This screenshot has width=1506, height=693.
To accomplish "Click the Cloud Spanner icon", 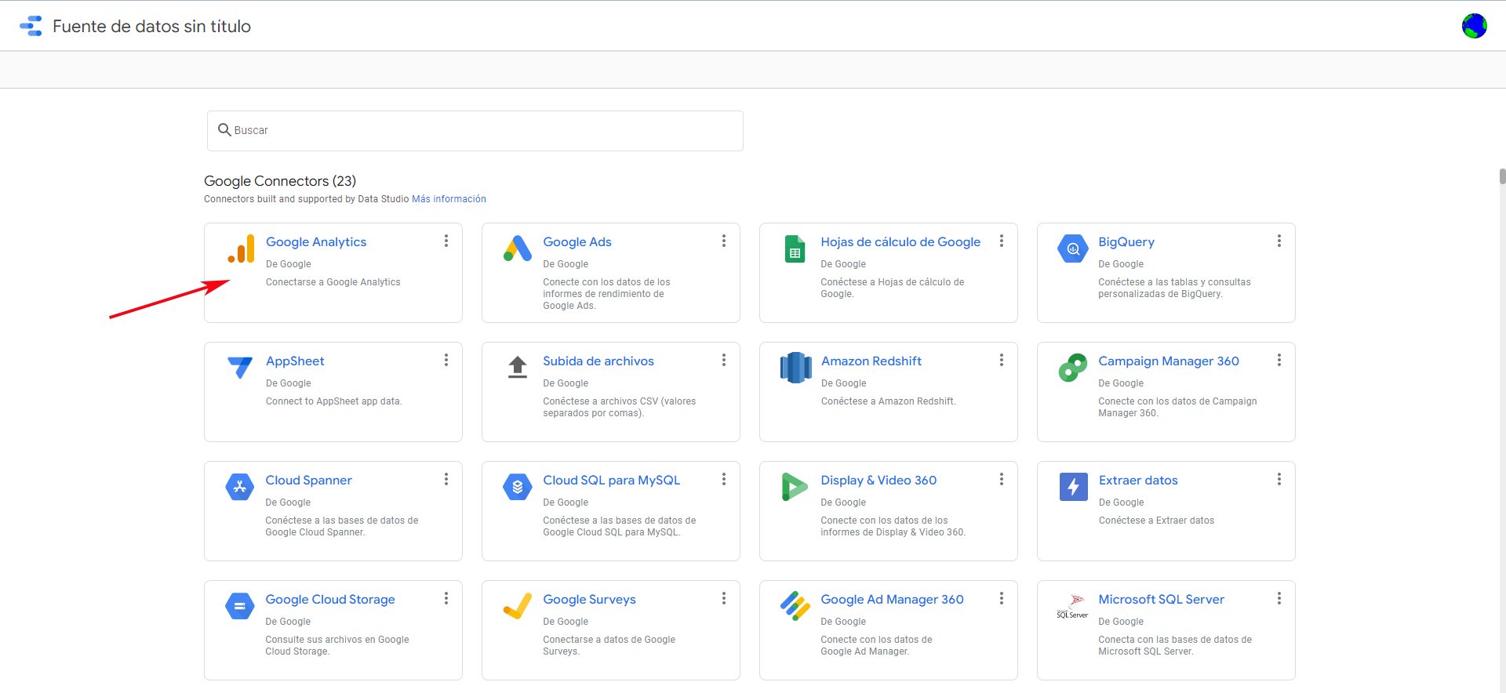I will point(239,487).
